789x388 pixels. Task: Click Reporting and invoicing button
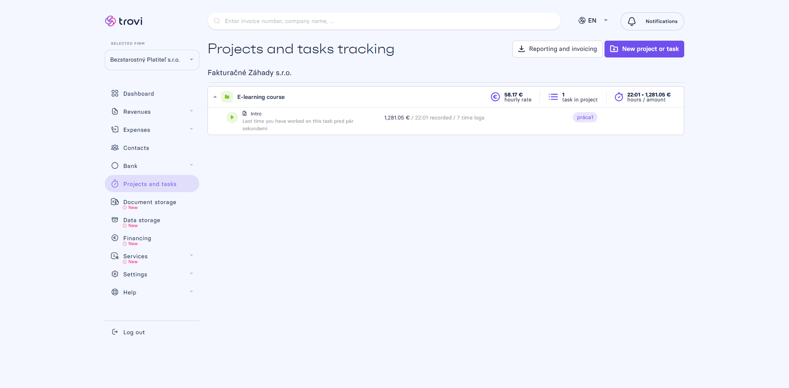click(x=557, y=49)
